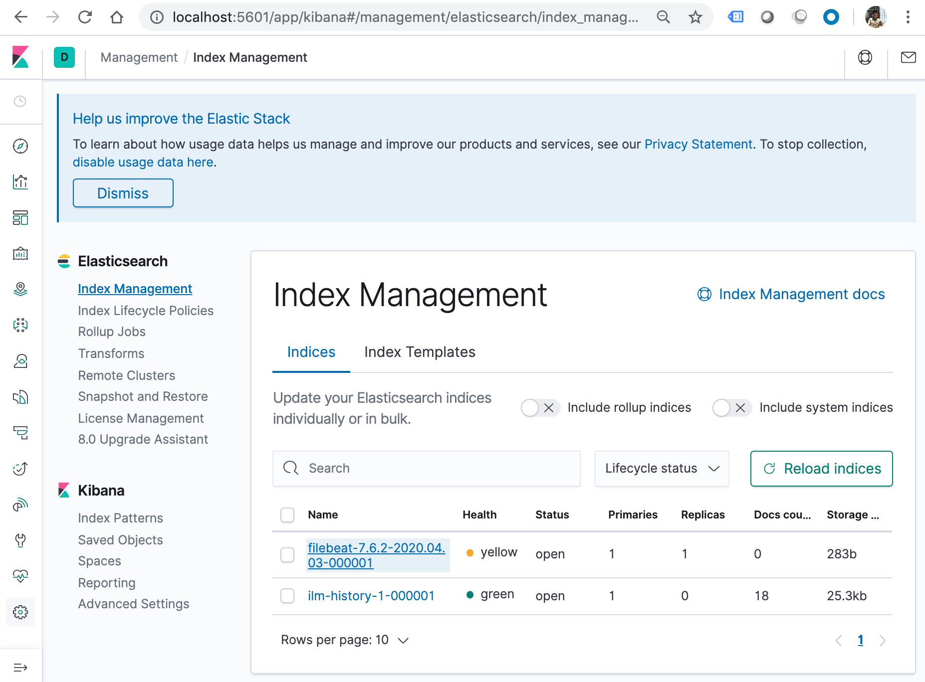Open browser three-dot menu
Screen dimensions: 925x682
tap(908, 17)
